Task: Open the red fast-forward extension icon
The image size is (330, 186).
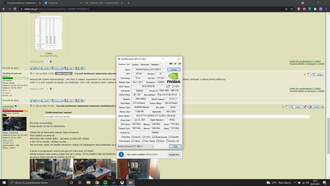Action: (299, 9)
